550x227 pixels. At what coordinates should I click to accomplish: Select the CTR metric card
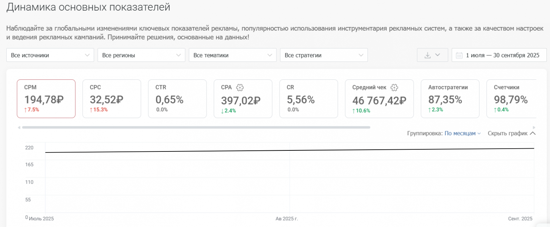(x=177, y=99)
